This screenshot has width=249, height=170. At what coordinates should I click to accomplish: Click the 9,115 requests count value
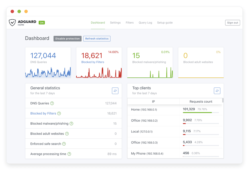coord(187,131)
